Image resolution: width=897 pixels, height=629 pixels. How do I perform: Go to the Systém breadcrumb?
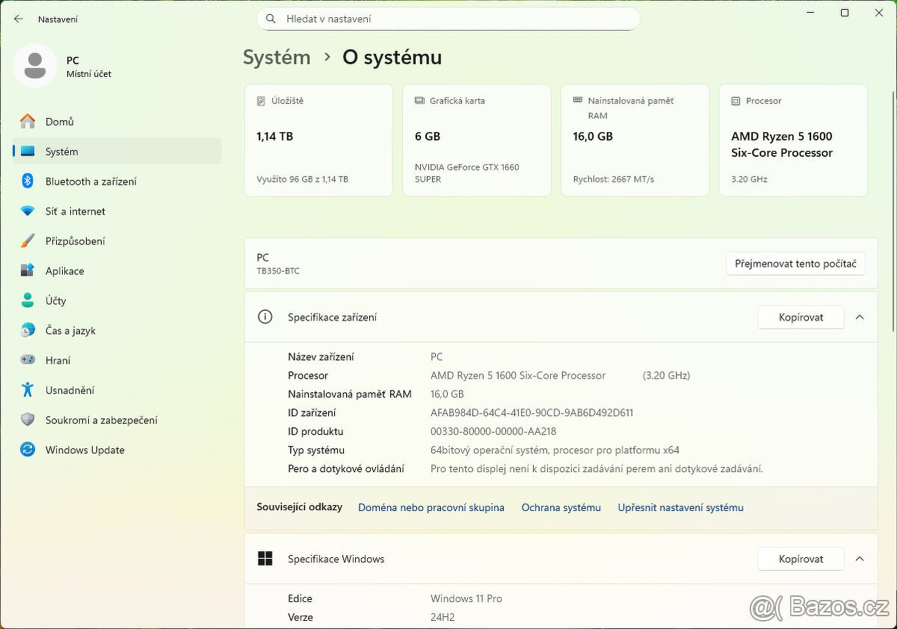(x=277, y=57)
